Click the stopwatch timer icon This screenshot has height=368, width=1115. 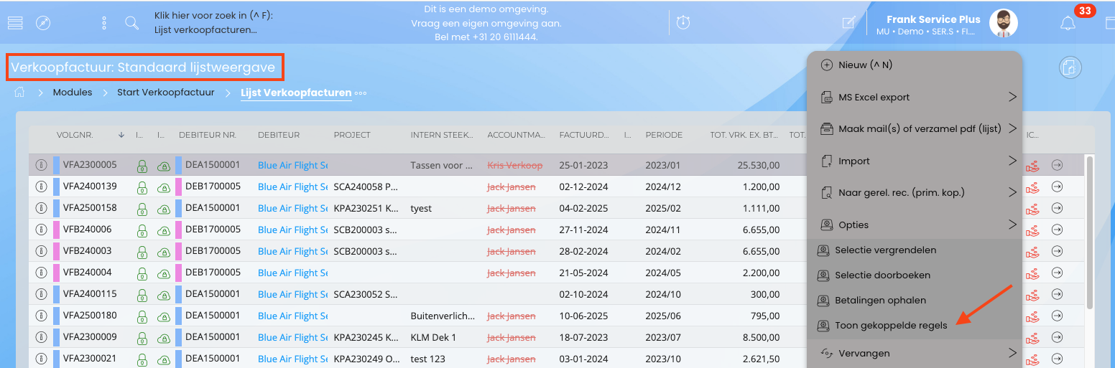pos(683,23)
